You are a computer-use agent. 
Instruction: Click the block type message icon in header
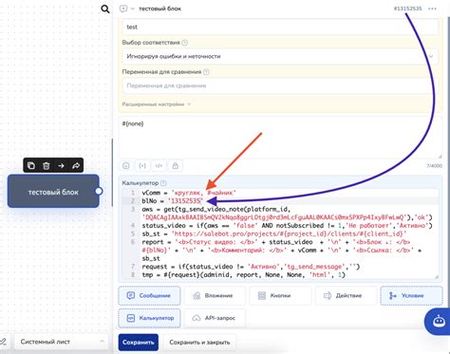[123, 9]
